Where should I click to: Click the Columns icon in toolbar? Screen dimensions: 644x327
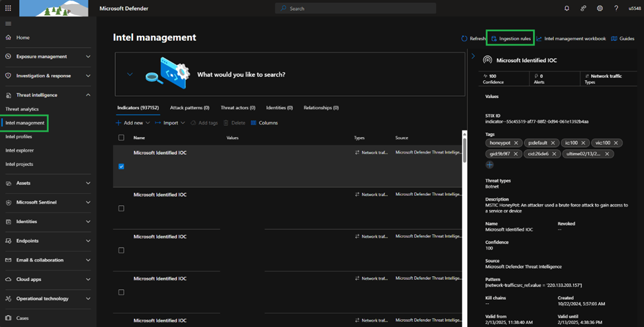[253, 123]
